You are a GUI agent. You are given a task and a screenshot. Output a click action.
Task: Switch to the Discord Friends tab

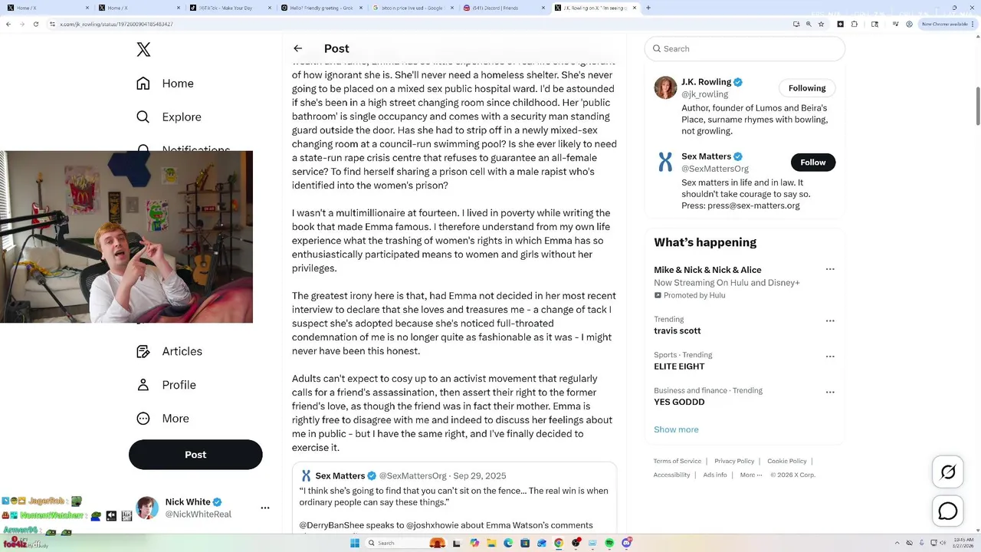[x=504, y=8]
